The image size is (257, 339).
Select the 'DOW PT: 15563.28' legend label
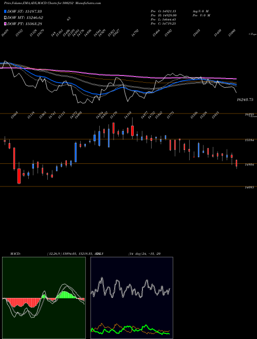[25, 24]
